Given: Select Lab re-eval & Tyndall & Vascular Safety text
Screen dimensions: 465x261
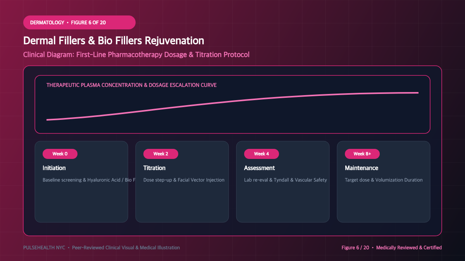Looking at the screenshot, I should tap(286, 180).
